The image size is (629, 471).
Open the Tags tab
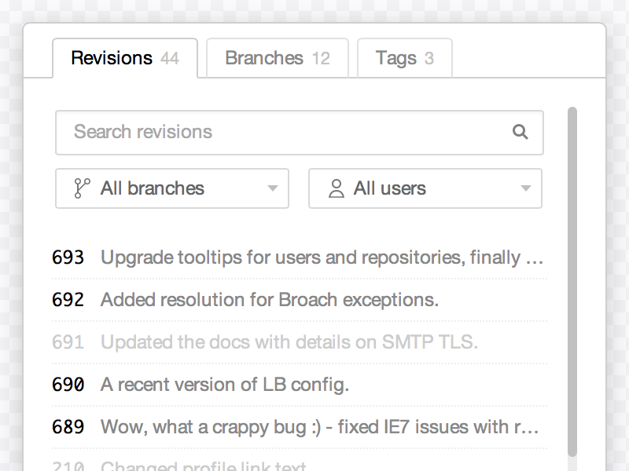pyautogui.click(x=404, y=57)
